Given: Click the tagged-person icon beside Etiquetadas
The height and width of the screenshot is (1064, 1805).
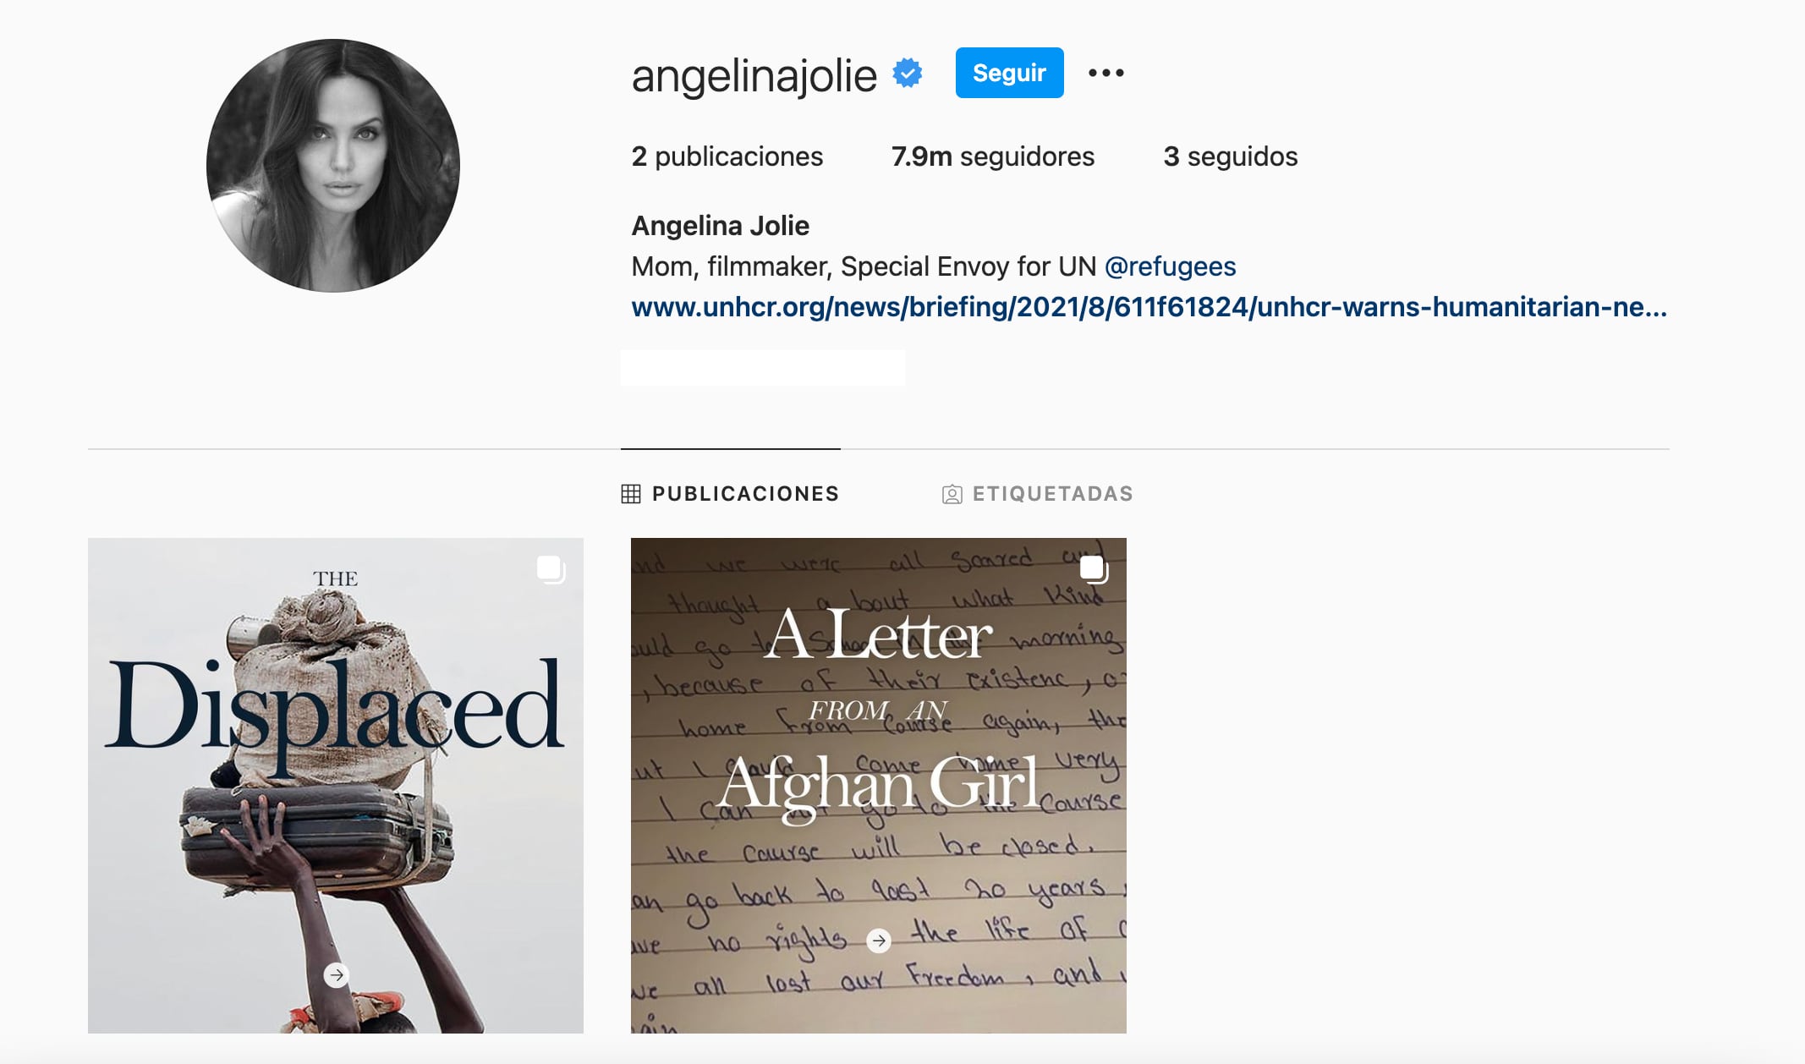Looking at the screenshot, I should click(952, 494).
